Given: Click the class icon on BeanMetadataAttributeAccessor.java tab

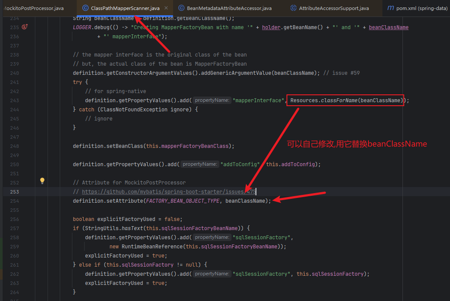Looking at the screenshot, I should [181, 8].
